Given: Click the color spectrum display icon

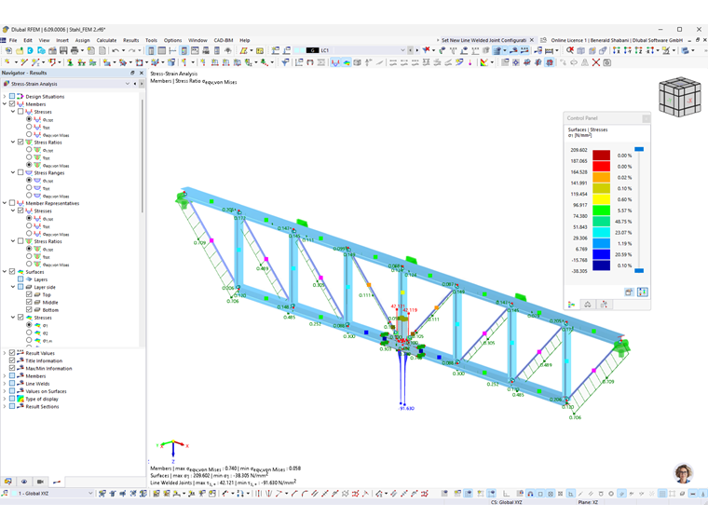Looking at the screenshot, I should (484, 62).
